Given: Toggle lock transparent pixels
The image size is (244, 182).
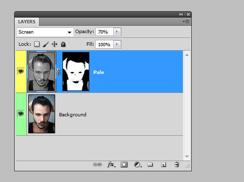Looking at the screenshot, I should 37,44.
